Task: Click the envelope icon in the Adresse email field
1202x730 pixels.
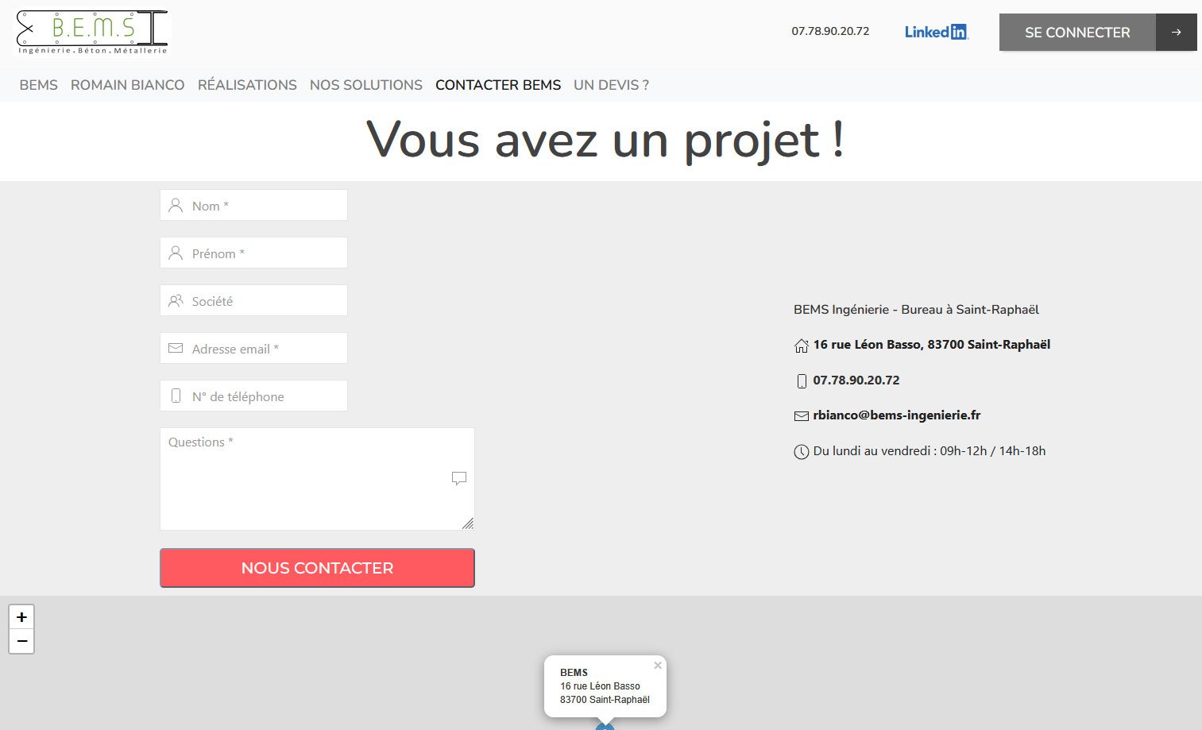Action: pyautogui.click(x=176, y=348)
